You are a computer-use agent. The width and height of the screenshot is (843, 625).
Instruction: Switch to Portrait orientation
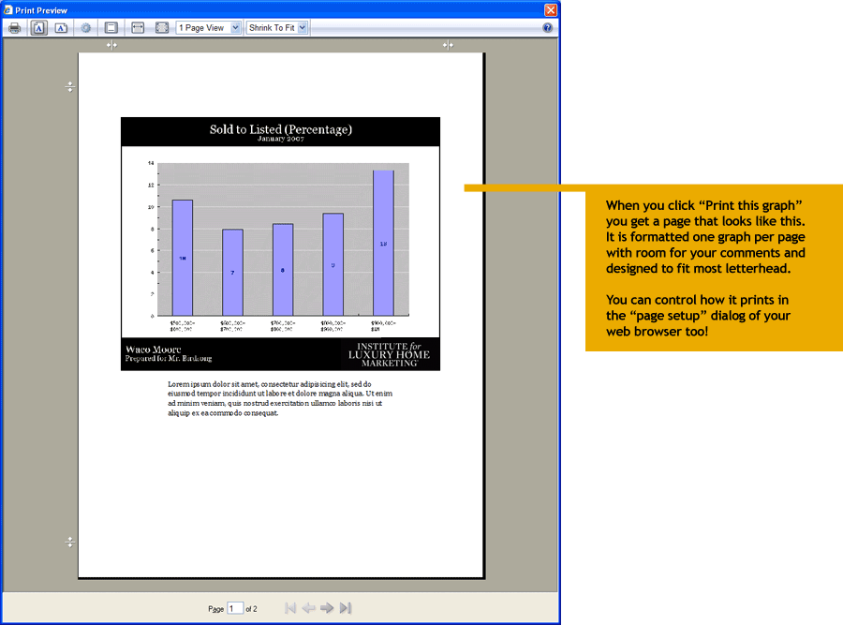39,28
